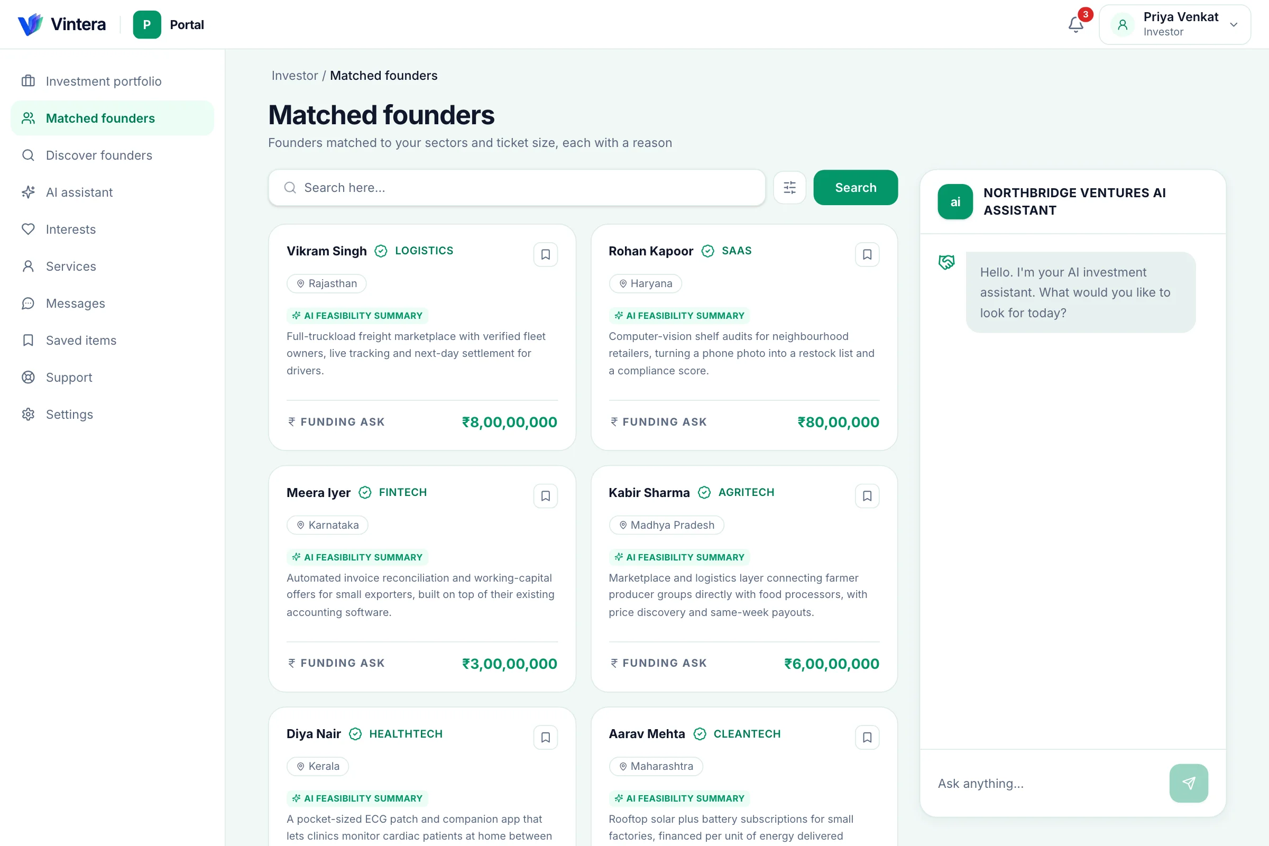Open Meera Iyer founder name
Screen dimensions: 1269x846
tap(318, 493)
